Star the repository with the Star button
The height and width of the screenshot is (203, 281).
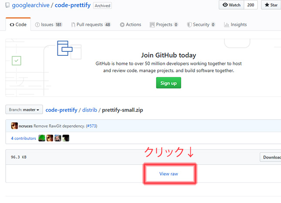point(271,5)
